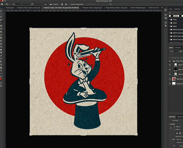Open the crop settings gear icon
Image resolution: width=183 pixels, height=148 pixels.
click(x=66, y=4)
